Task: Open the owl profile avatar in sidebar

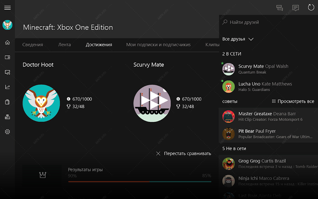Action: (7, 25)
